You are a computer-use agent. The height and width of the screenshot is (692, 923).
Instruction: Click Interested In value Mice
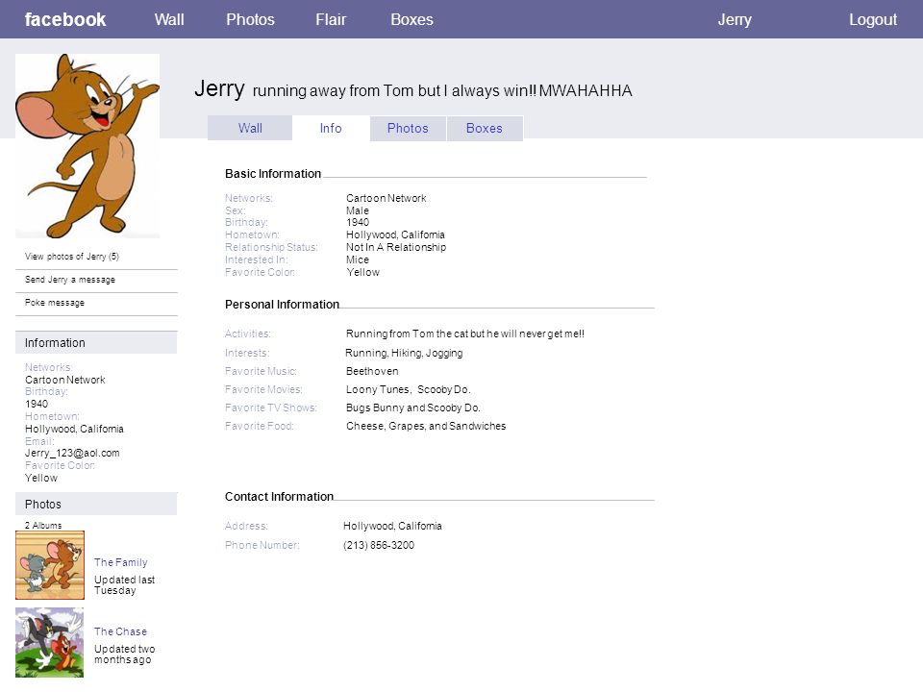coord(358,259)
